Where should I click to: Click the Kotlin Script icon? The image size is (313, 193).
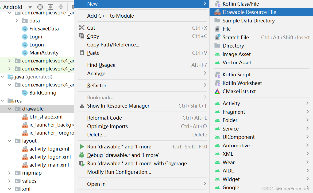click(x=217, y=74)
